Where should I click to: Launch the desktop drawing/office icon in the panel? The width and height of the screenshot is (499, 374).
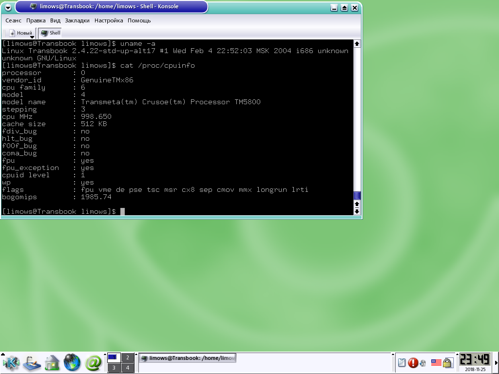click(x=32, y=363)
